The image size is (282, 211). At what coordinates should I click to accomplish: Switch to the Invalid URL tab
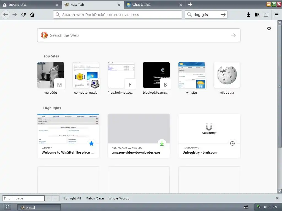(31, 5)
